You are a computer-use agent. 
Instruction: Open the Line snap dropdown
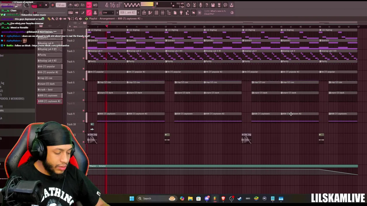point(108,13)
